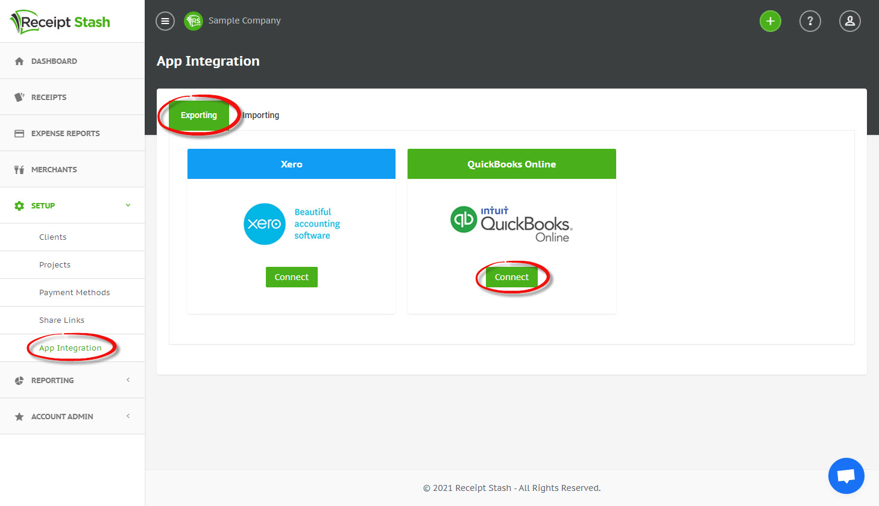Image resolution: width=879 pixels, height=506 pixels.
Task: Expand the Reporting menu chevron
Action: coord(128,380)
